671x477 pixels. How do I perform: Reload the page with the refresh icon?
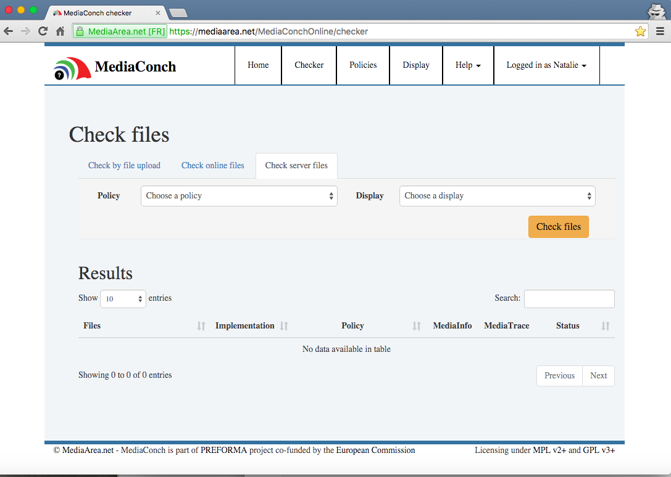point(43,31)
